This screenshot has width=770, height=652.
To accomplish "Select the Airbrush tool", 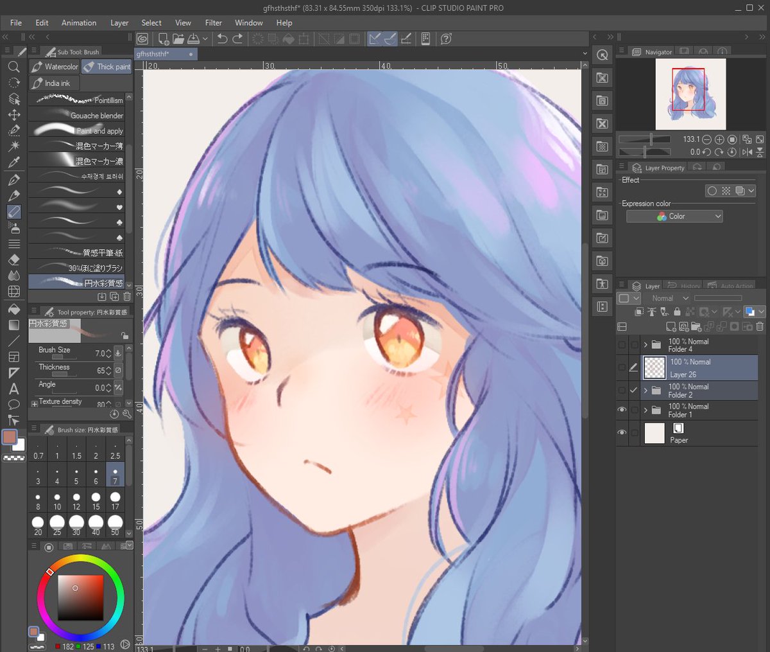I will point(13,227).
